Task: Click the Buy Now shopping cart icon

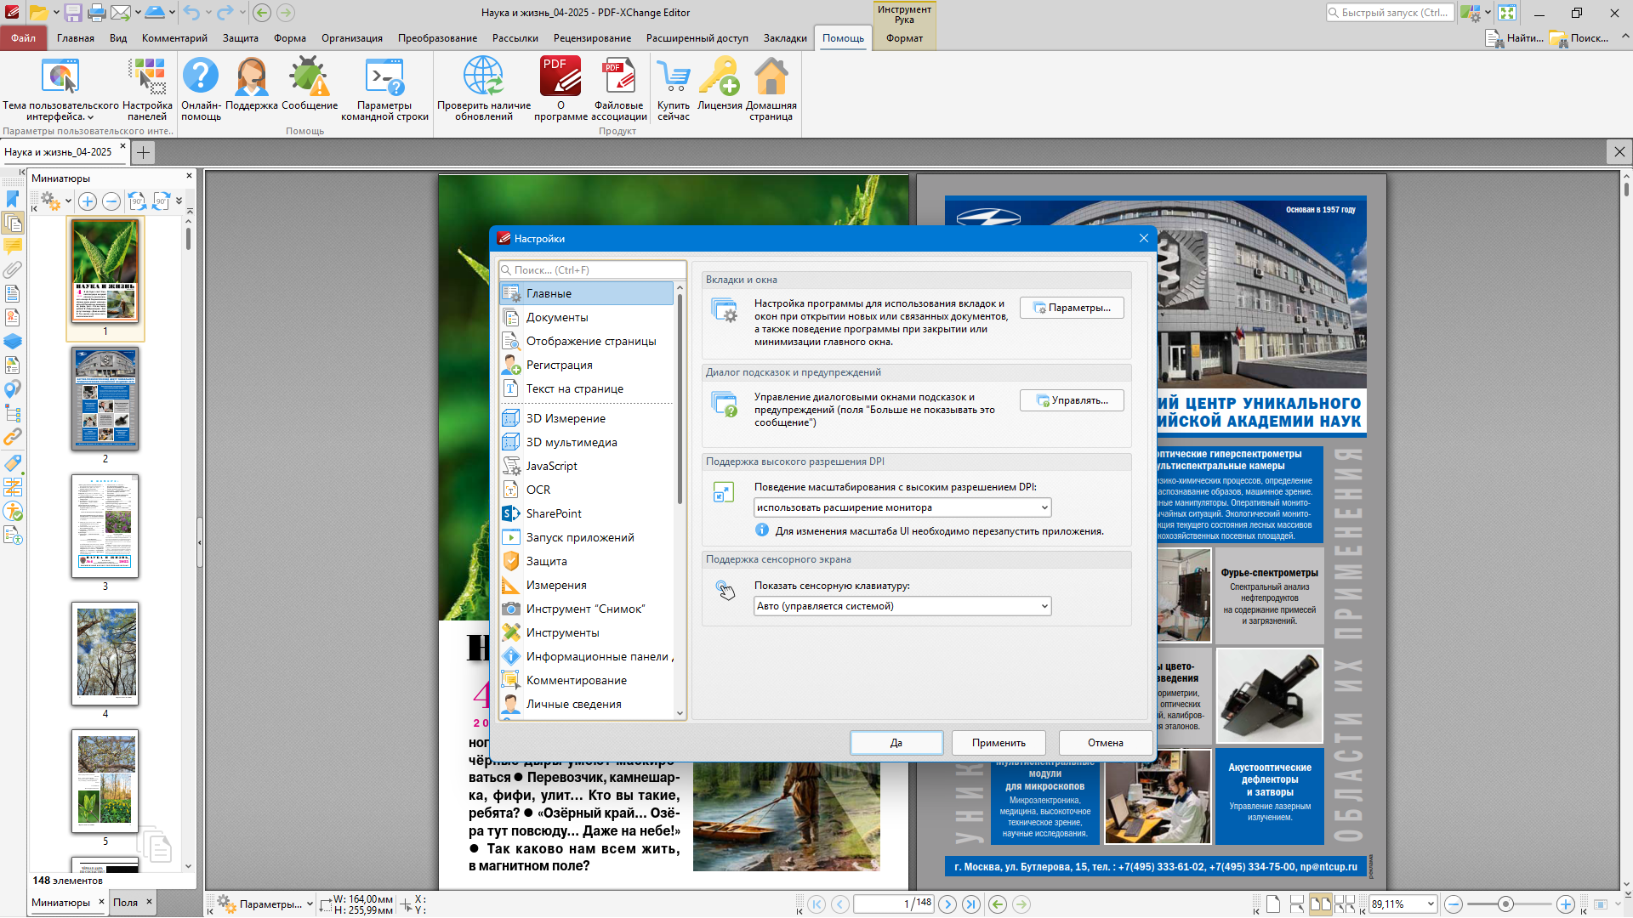Action: coord(673,77)
